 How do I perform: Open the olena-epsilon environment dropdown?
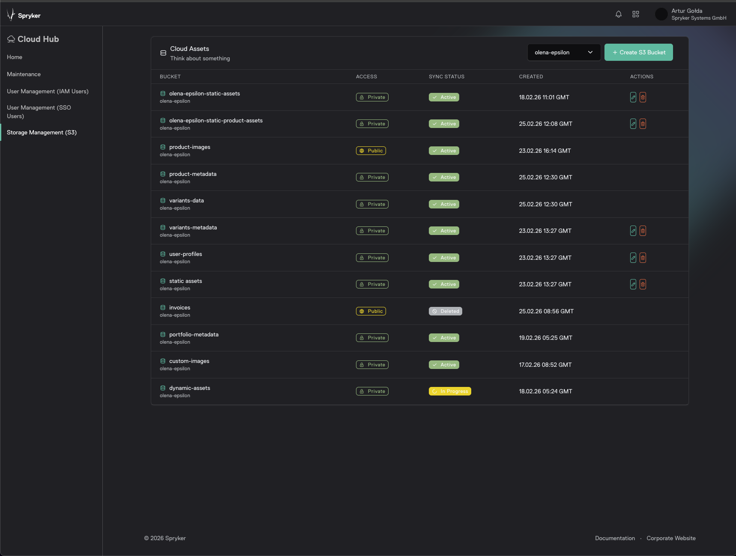(x=563, y=52)
